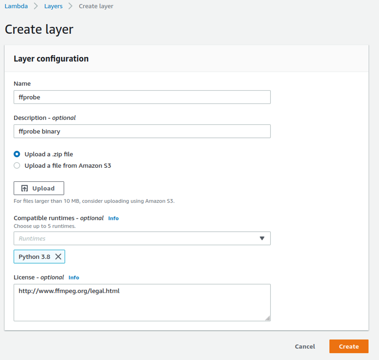Click the Upload button for zip file
The image size is (379, 360).
39,188
